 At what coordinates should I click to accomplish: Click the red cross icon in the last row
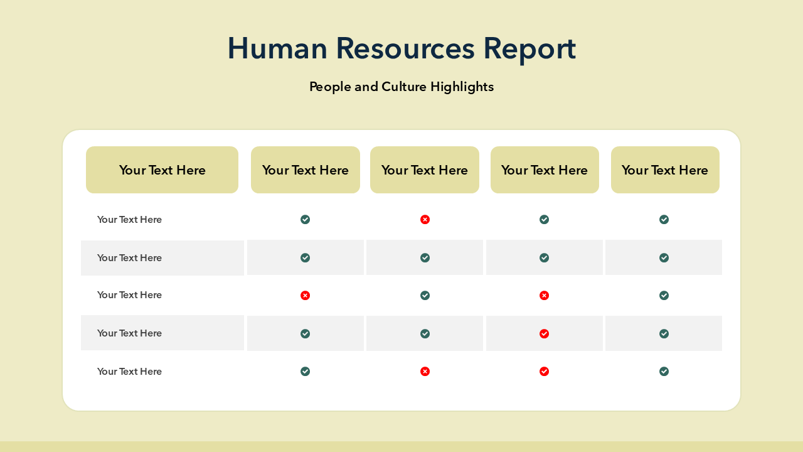click(x=425, y=372)
